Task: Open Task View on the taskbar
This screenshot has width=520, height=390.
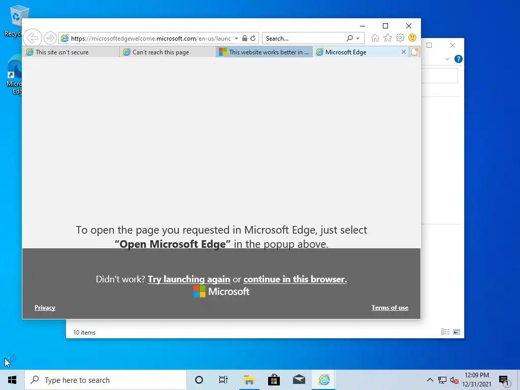Action: click(223, 380)
